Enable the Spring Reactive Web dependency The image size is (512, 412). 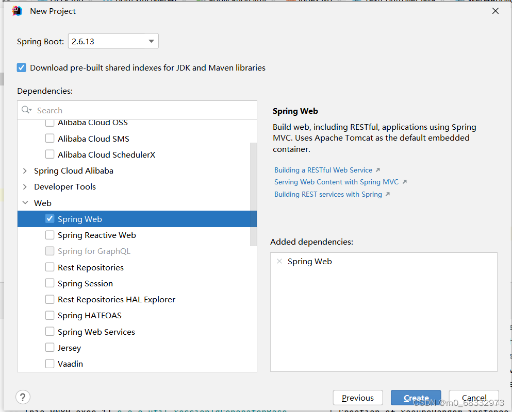(49, 235)
